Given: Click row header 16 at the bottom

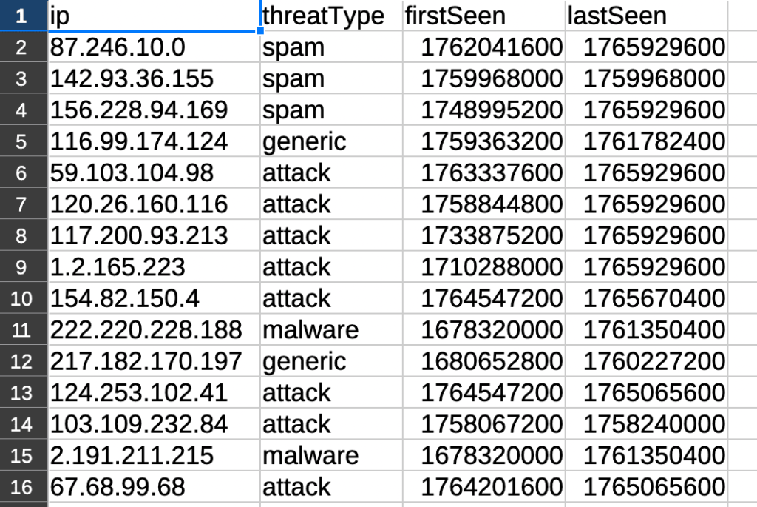Looking at the screenshot, I should (x=21, y=487).
